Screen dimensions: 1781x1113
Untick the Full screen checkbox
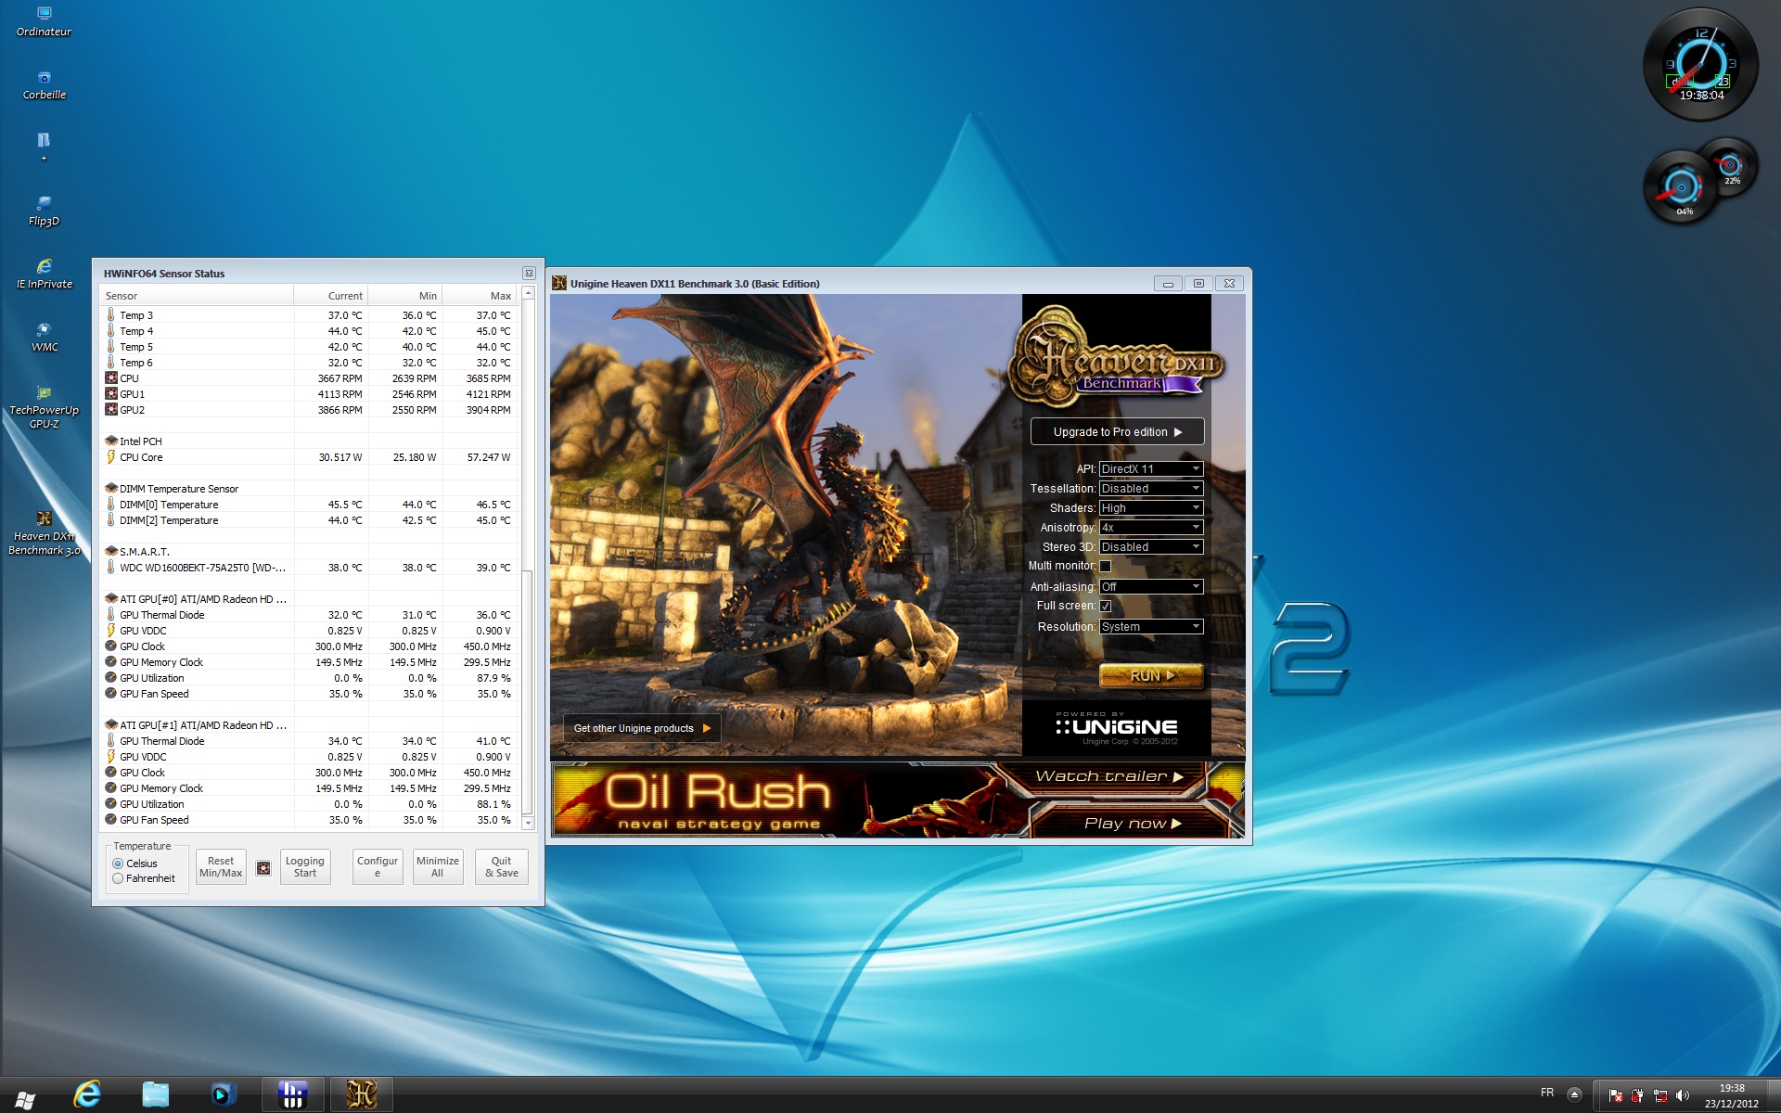click(1105, 606)
